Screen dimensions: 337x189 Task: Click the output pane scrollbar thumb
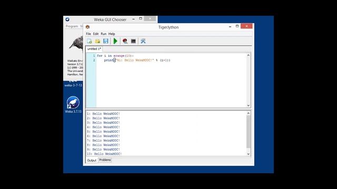(249, 132)
